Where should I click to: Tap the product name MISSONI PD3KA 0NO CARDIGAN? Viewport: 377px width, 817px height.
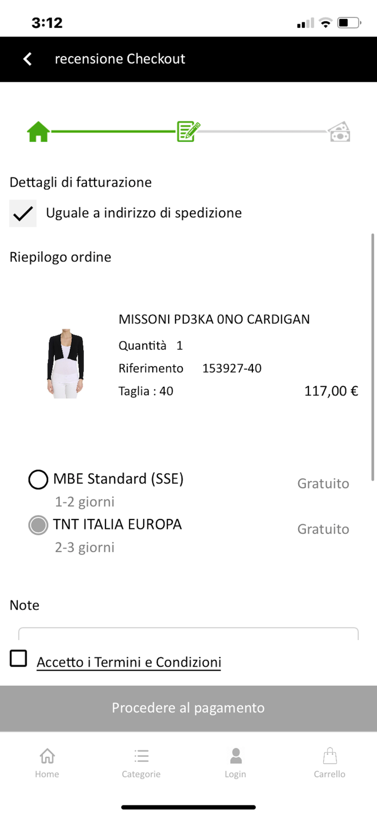pyautogui.click(x=214, y=319)
